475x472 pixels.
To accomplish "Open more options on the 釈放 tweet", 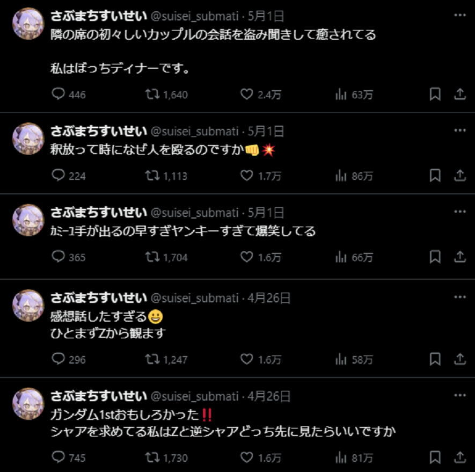I will click(460, 130).
